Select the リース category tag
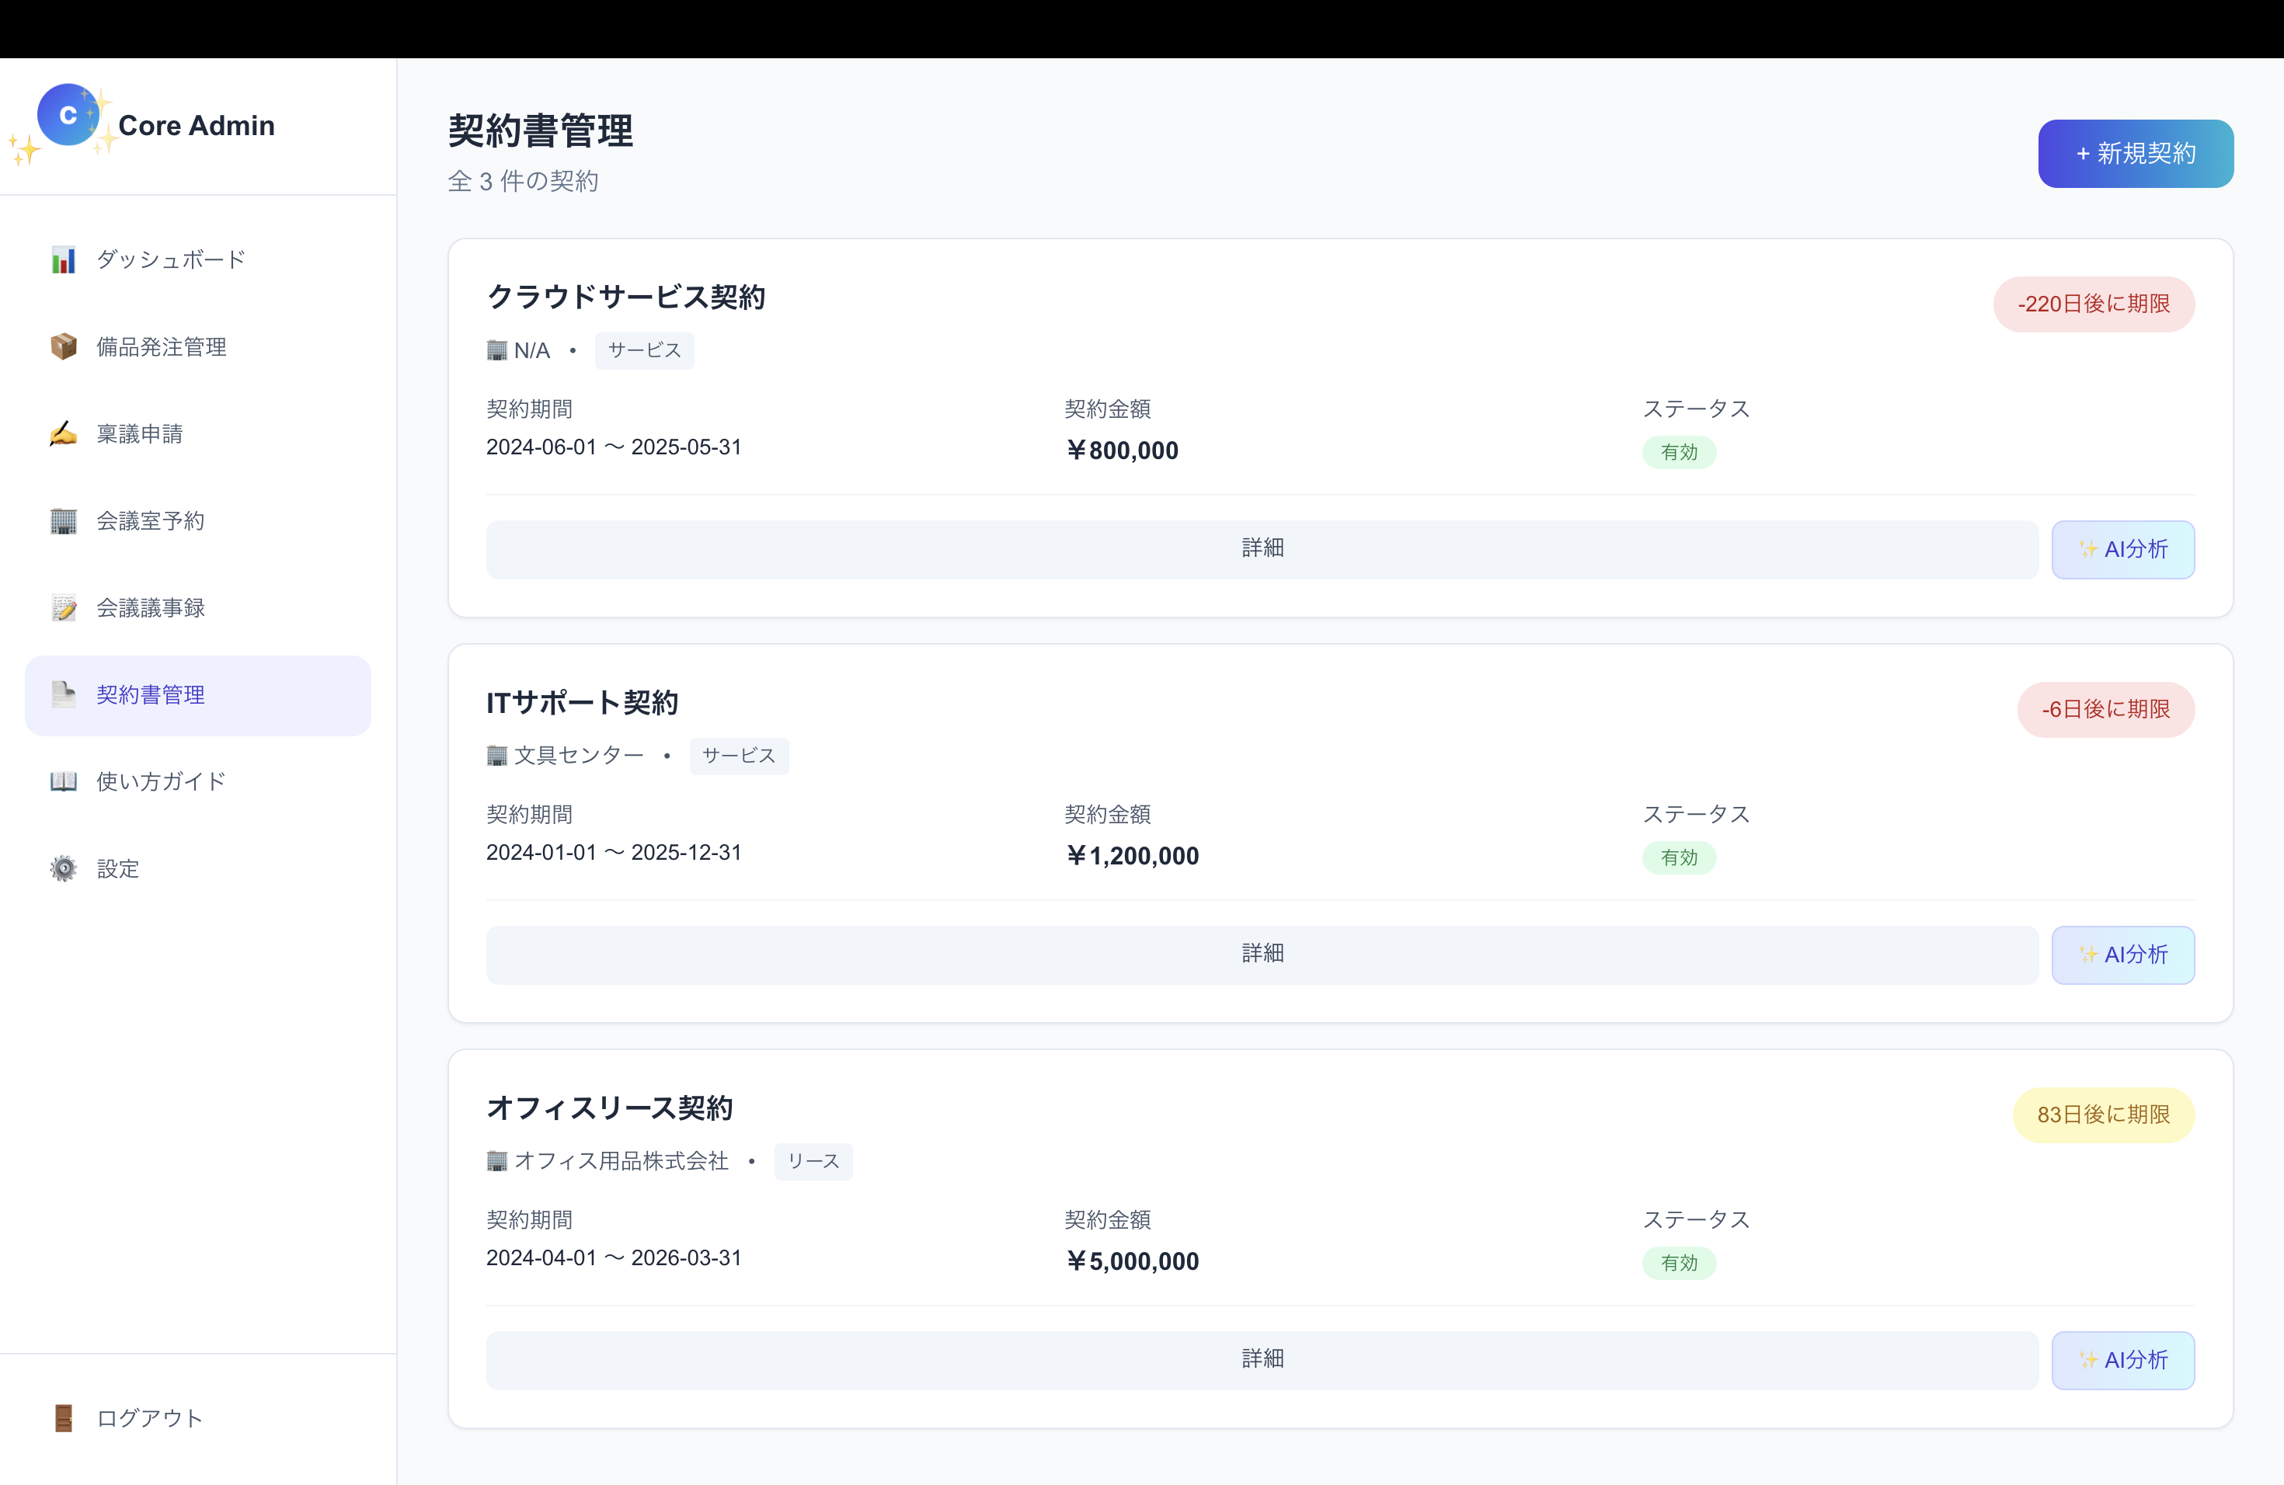The width and height of the screenshot is (2284, 1485). click(813, 1162)
